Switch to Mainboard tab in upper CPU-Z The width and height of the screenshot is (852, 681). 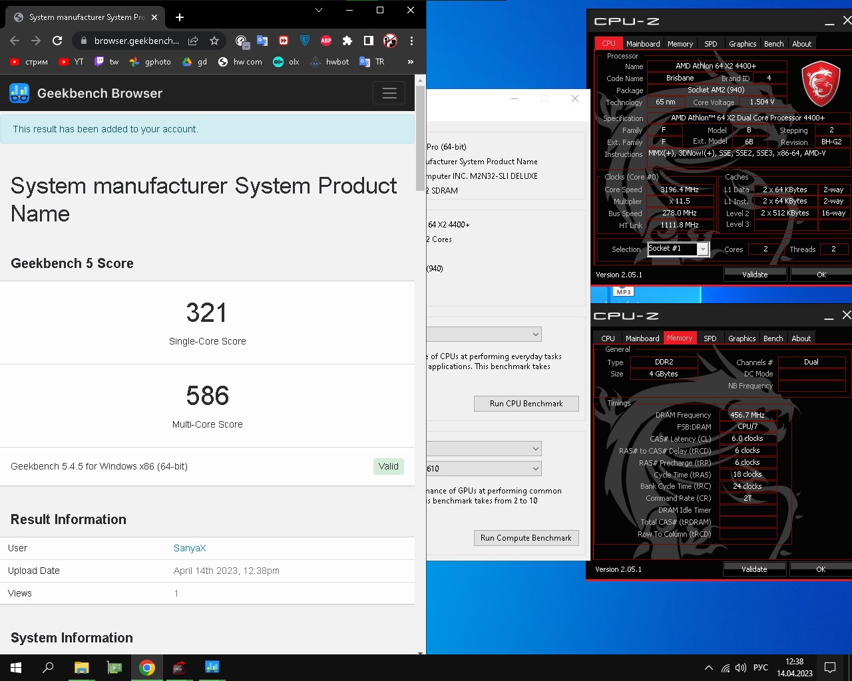pos(643,44)
